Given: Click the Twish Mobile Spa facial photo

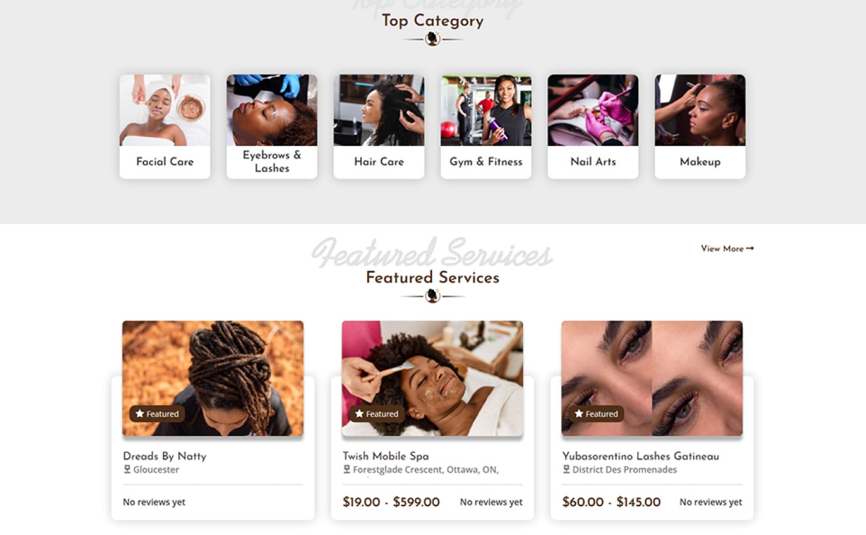Looking at the screenshot, I should tap(432, 378).
